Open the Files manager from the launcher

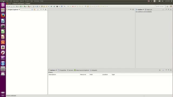pos(3,10)
